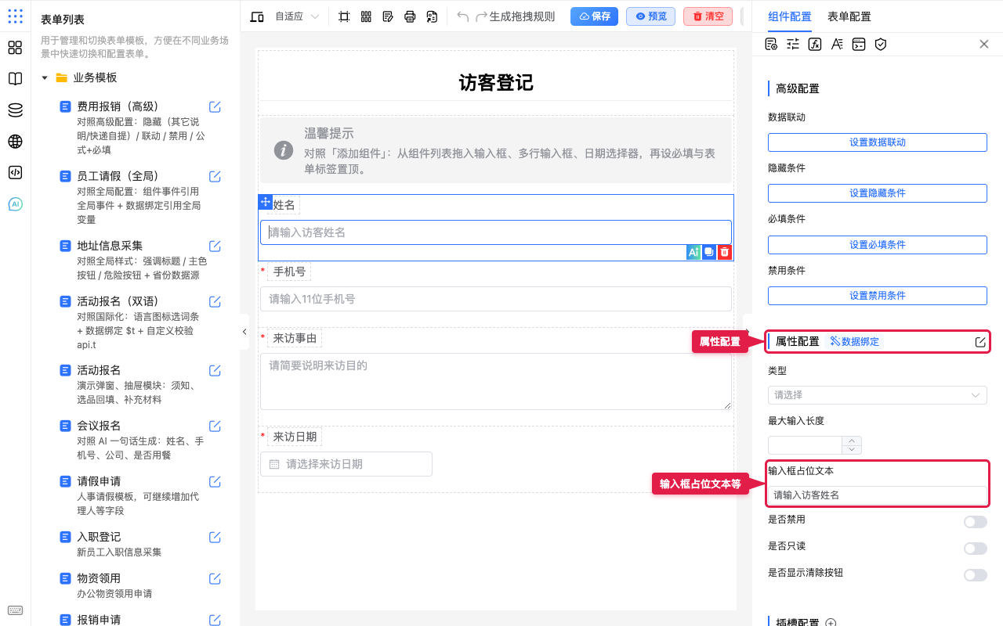Click the red 清空 button
The height and width of the screenshot is (626, 1003).
click(x=708, y=16)
